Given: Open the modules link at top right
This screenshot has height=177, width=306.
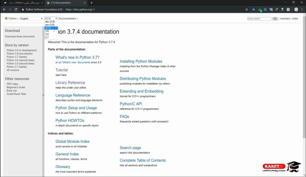Looking at the screenshot, I should tap(285, 19).
